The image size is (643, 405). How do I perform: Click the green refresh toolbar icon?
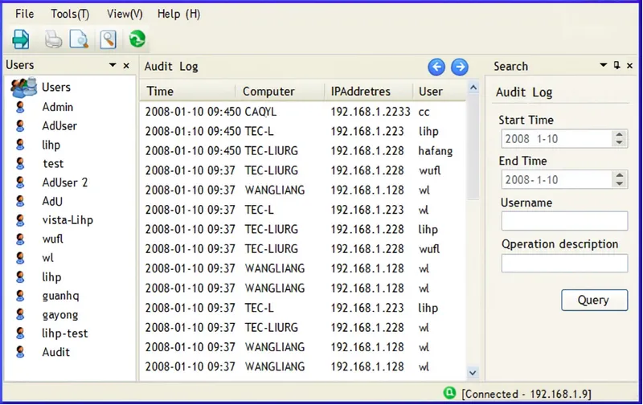pos(137,39)
